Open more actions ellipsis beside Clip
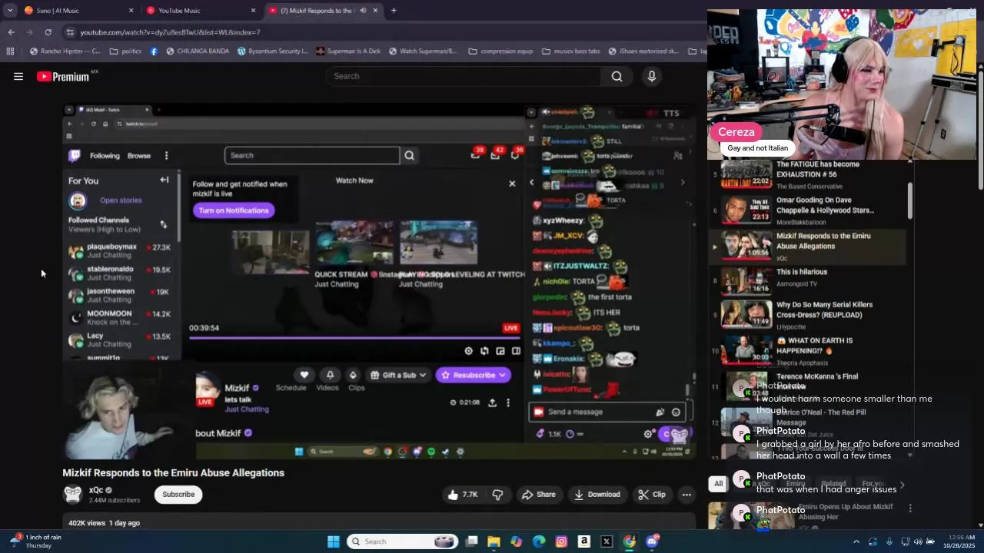This screenshot has height=553, width=984. pyautogui.click(x=686, y=495)
